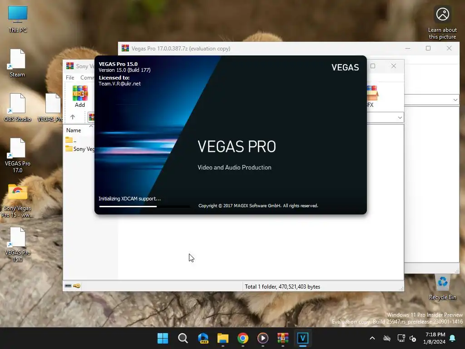The width and height of the screenshot is (465, 349).
Task: Open the File menu in WinRAR
Action: [x=70, y=77]
